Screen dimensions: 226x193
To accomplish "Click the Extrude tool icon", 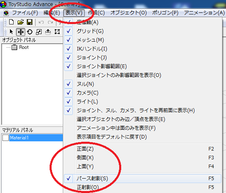I will [x=48, y=32].
